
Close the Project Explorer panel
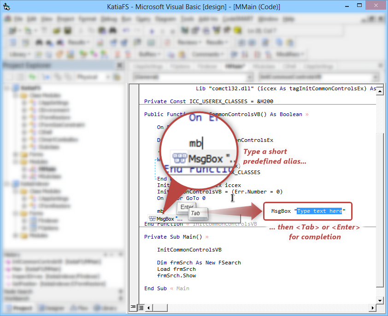(120, 65)
